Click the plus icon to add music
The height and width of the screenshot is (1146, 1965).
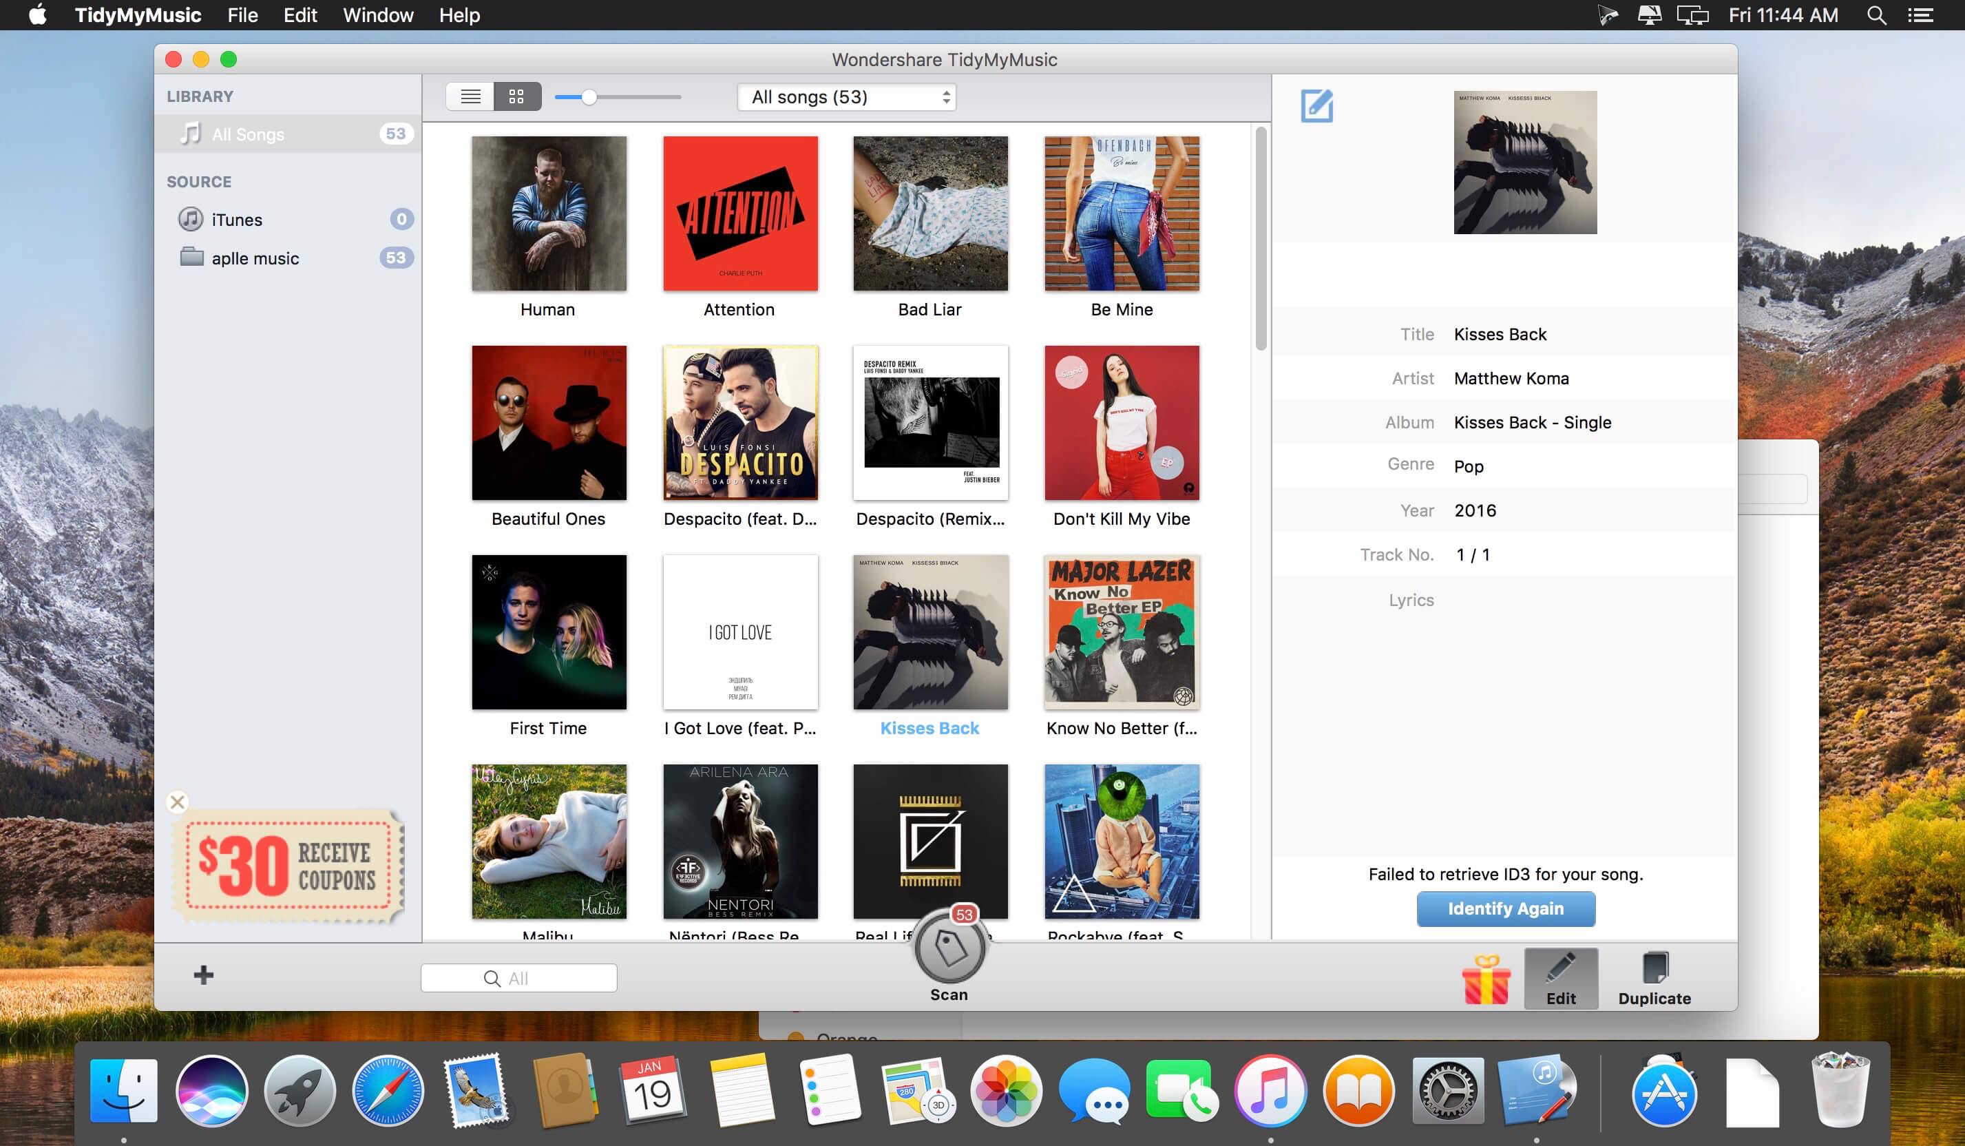pos(204,975)
